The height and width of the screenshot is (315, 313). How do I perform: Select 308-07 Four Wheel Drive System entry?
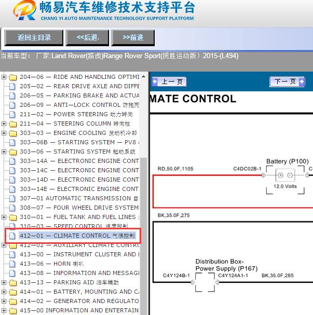pyautogui.click(x=79, y=208)
